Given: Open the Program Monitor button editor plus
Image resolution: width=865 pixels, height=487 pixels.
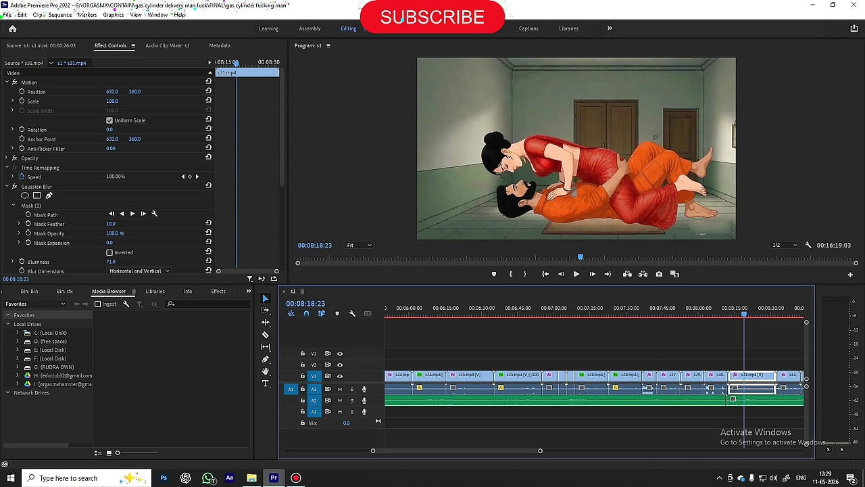Looking at the screenshot, I should (x=850, y=275).
